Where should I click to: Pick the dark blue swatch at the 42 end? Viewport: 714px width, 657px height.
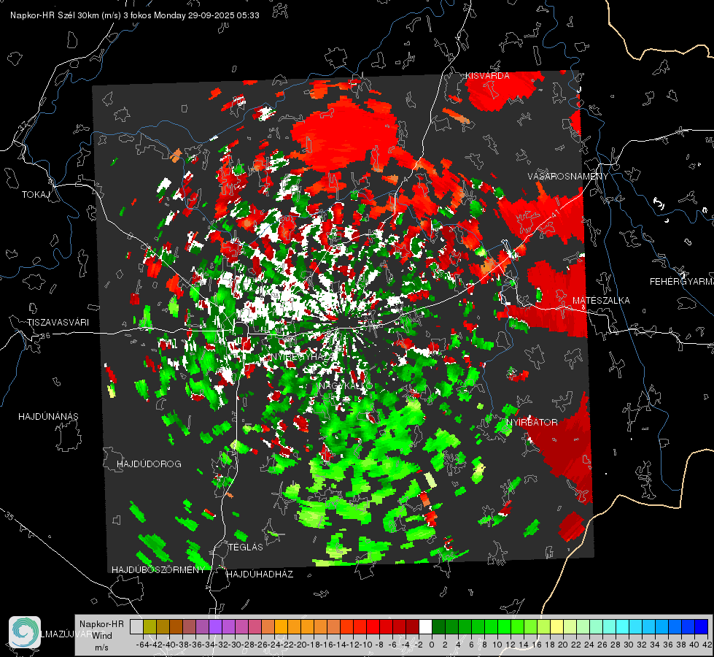click(x=702, y=627)
